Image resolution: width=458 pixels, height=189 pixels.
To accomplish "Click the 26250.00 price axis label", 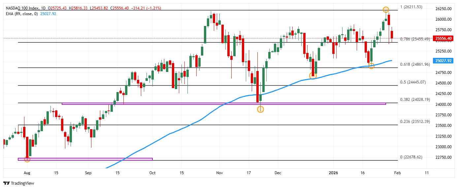I will [x=444, y=9].
